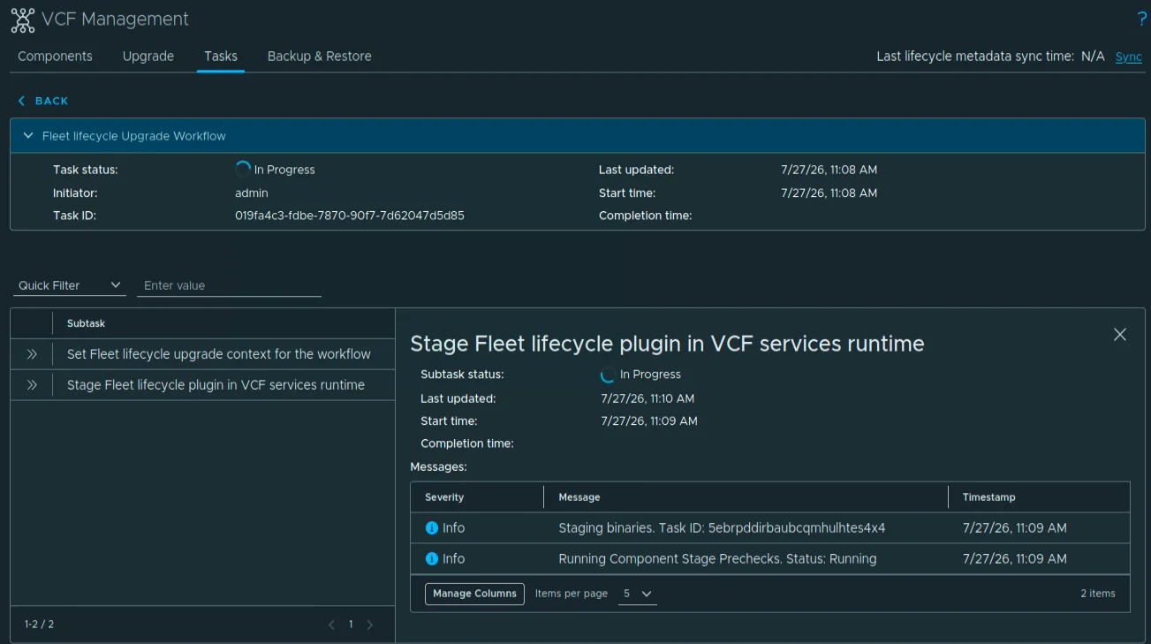Click the Initiator value admin

252,193
